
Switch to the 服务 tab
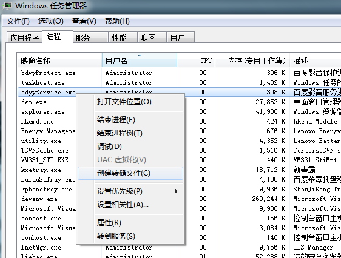click(x=90, y=38)
